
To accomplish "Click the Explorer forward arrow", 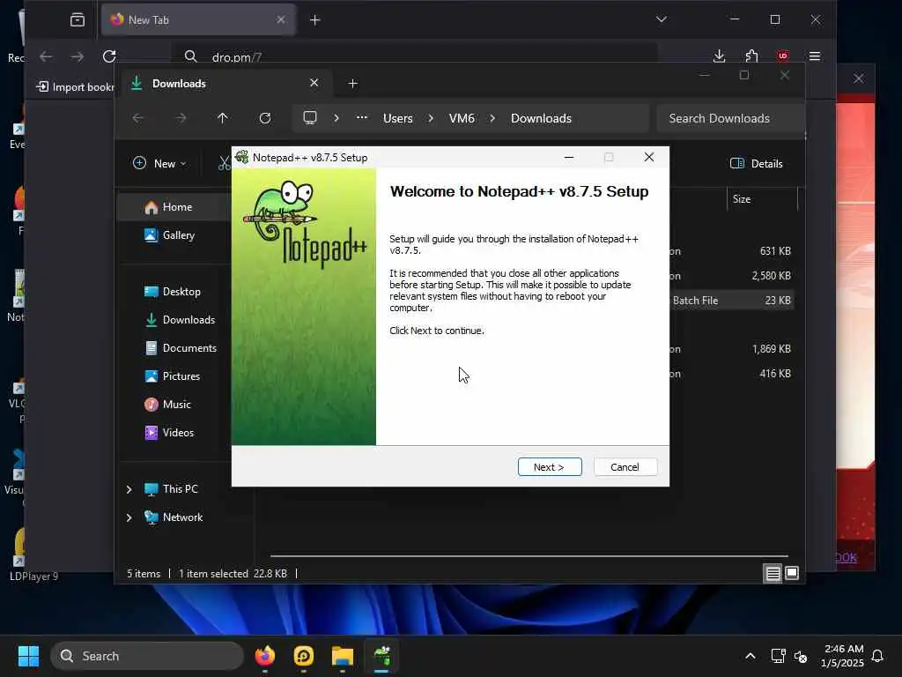I will [181, 118].
